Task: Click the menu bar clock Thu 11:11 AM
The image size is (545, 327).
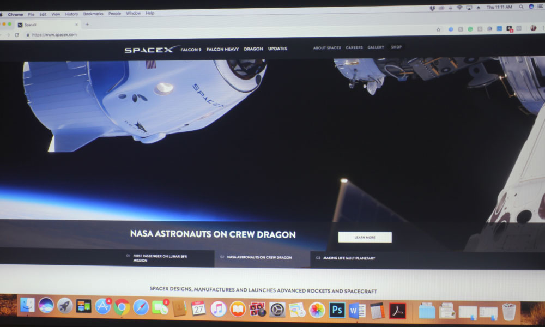Action: pyautogui.click(x=499, y=7)
